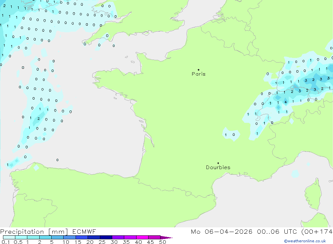Click the '50' legend scale value
The image size is (333, 244).
click(163, 242)
